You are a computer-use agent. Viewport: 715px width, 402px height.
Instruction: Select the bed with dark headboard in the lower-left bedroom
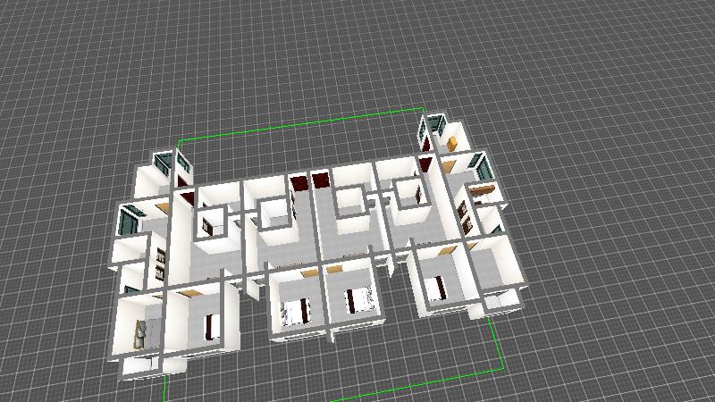[212, 325]
